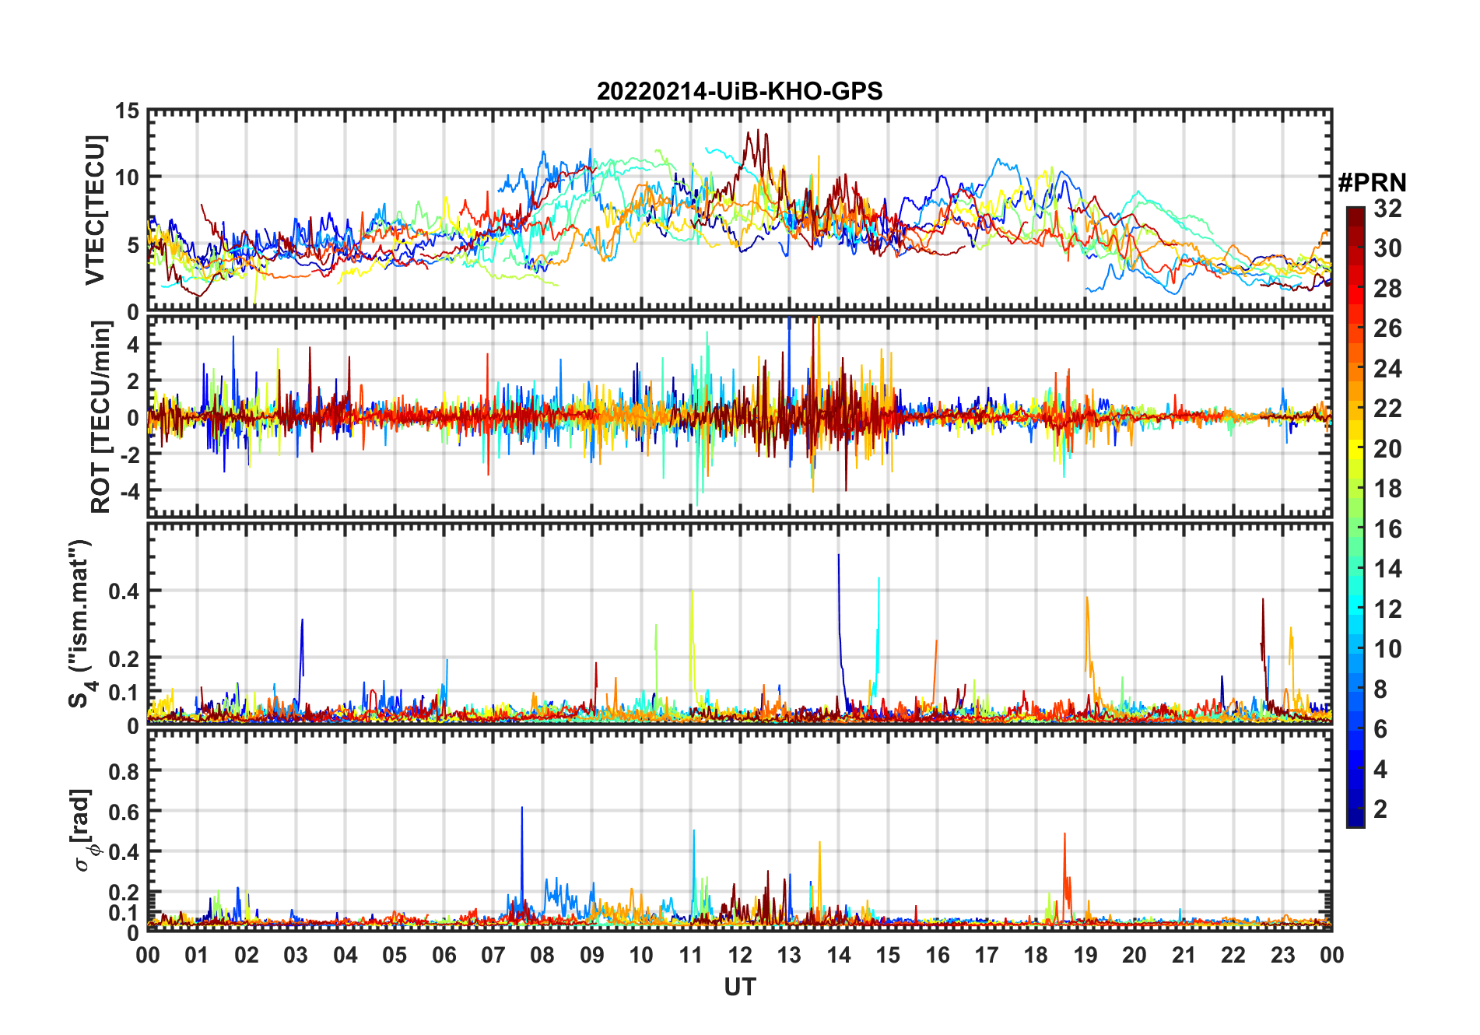The width and height of the screenshot is (1480, 1035).
Task: Click σφ axis tick label "0.8"
Action: (x=125, y=771)
